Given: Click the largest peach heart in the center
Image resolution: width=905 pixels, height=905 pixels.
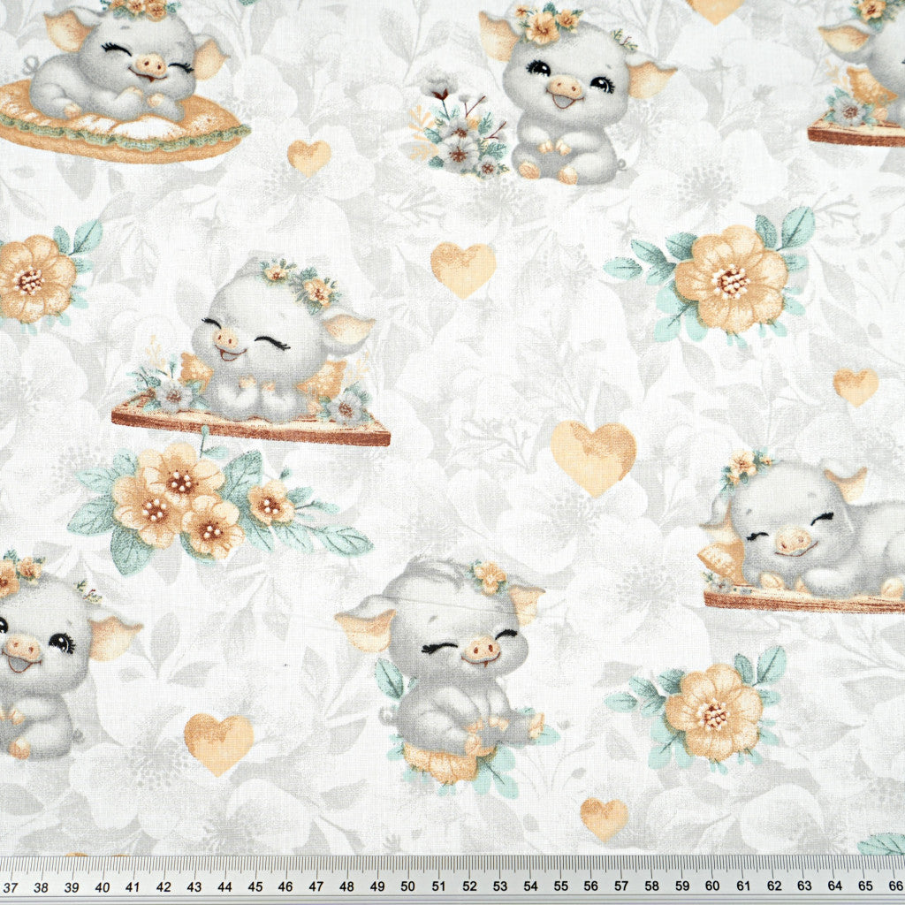Looking at the screenshot, I should (x=593, y=455).
